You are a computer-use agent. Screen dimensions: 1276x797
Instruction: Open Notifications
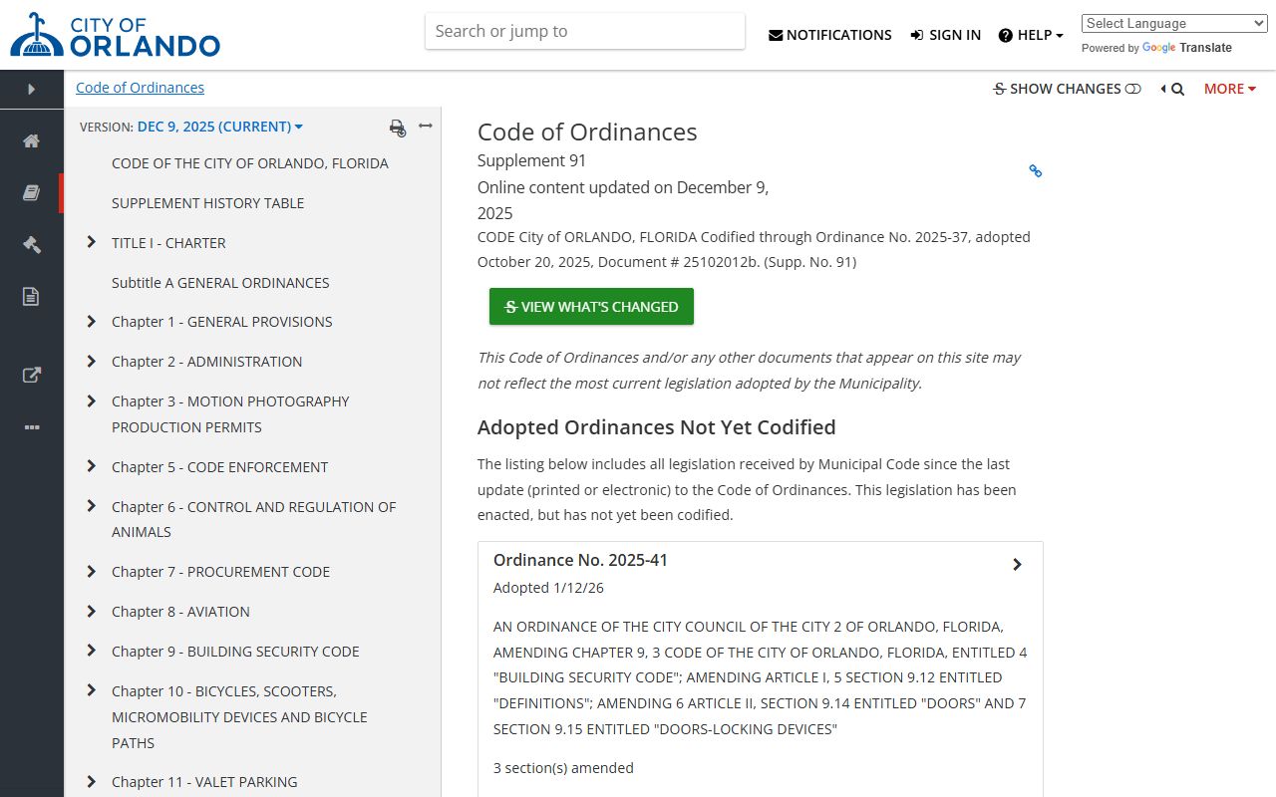(830, 35)
